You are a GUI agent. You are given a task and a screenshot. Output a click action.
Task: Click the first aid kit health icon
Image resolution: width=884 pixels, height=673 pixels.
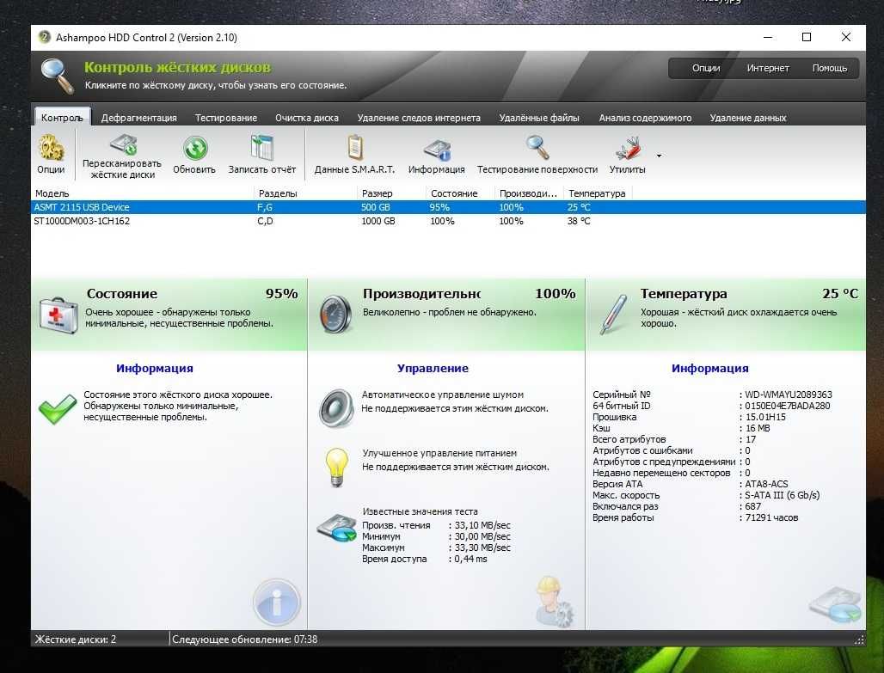(x=58, y=315)
